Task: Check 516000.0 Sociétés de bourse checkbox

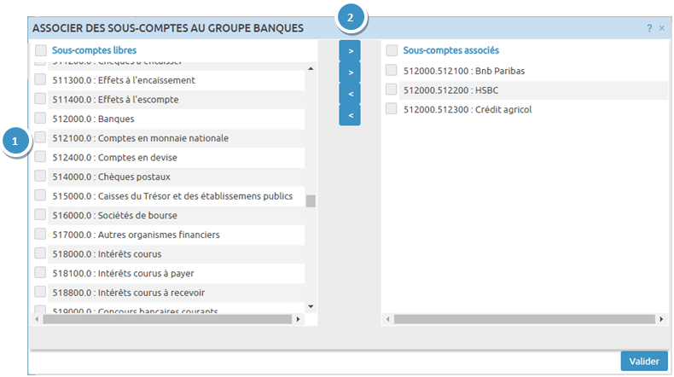Action: 40,214
